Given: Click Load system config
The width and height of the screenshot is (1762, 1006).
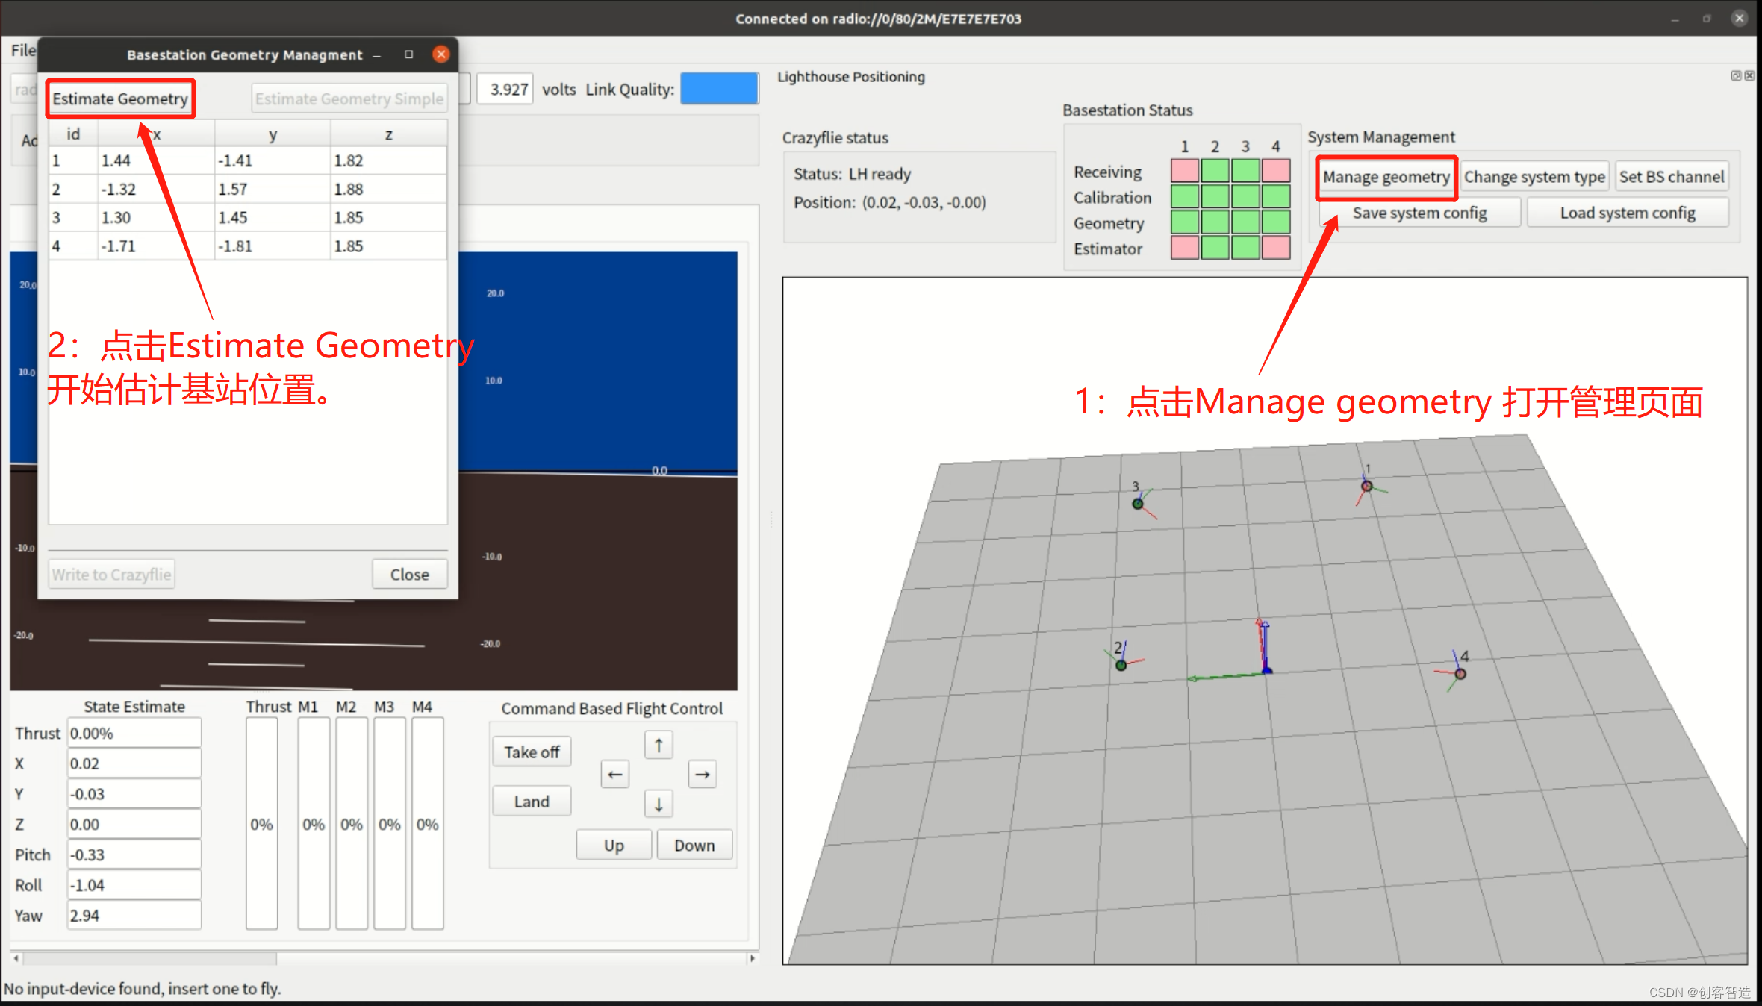Looking at the screenshot, I should [1627, 213].
